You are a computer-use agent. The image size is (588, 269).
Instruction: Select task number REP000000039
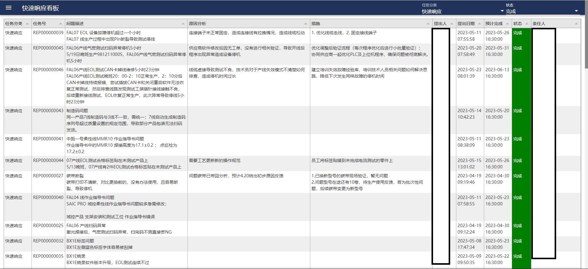click(48, 33)
